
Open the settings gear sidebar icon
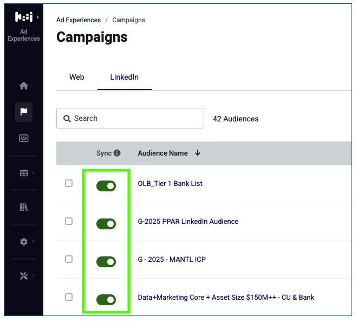pyautogui.click(x=24, y=242)
